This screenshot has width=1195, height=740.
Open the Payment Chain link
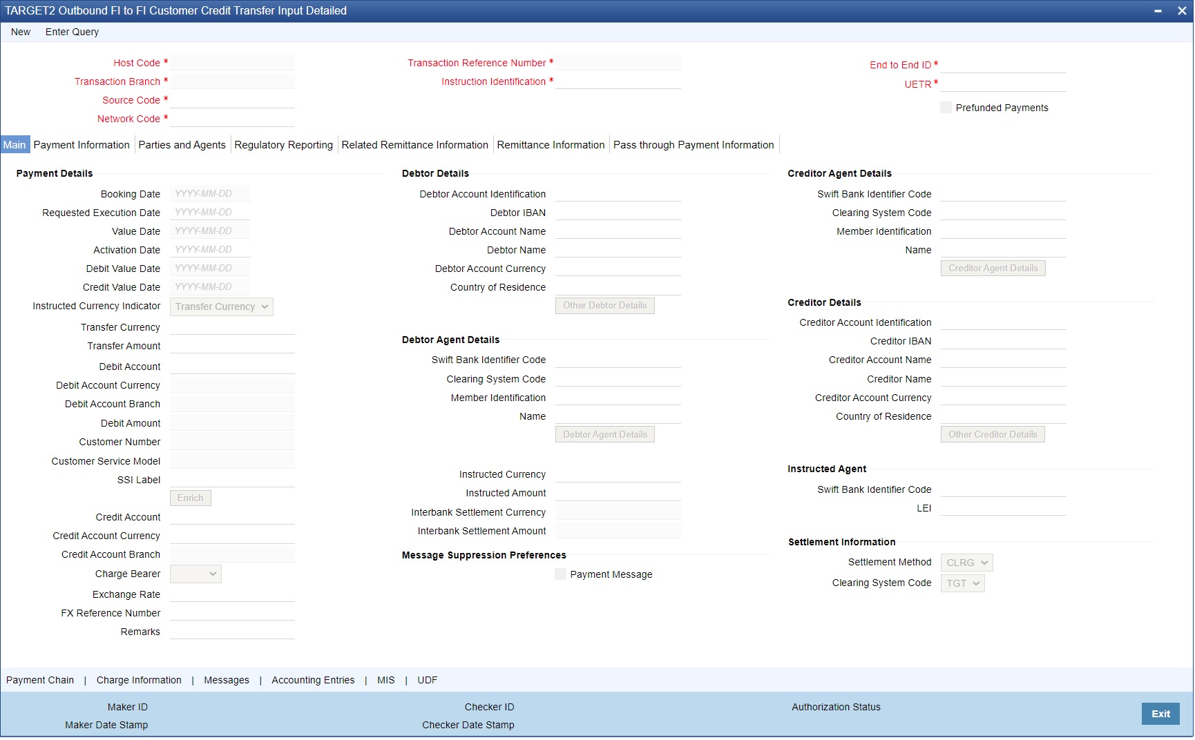click(x=40, y=681)
